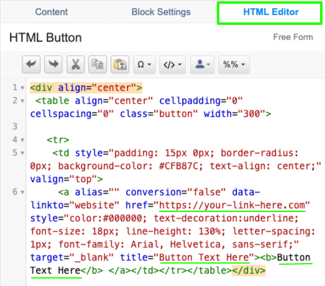Viewport: 325px width, 286px height.
Task: Collapse code fold arrow on line 6
Action: pos(22,192)
